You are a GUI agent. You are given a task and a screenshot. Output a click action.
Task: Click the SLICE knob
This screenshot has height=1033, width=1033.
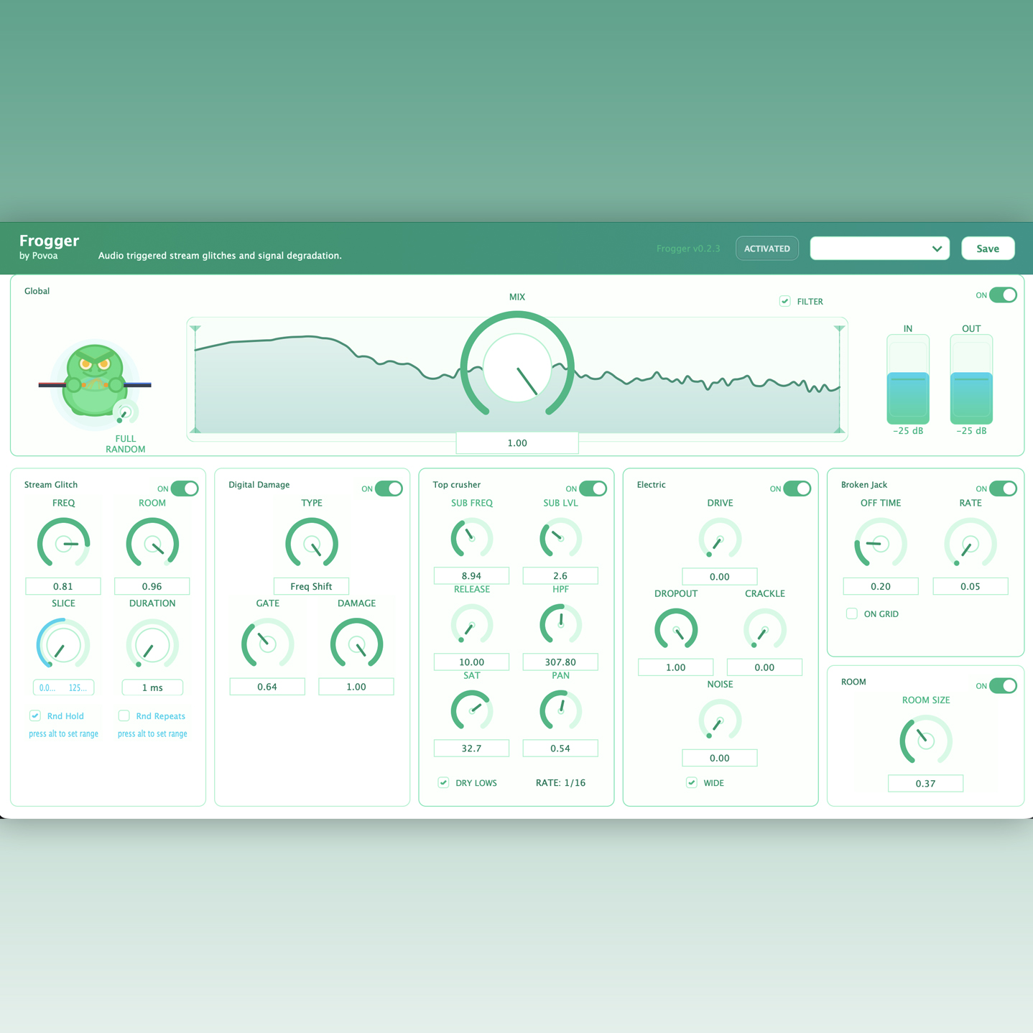[x=63, y=644]
